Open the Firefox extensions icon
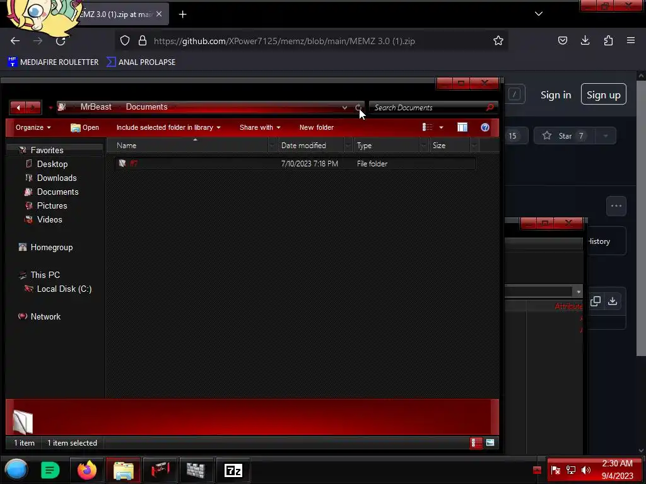646x484 pixels. pyautogui.click(x=608, y=40)
